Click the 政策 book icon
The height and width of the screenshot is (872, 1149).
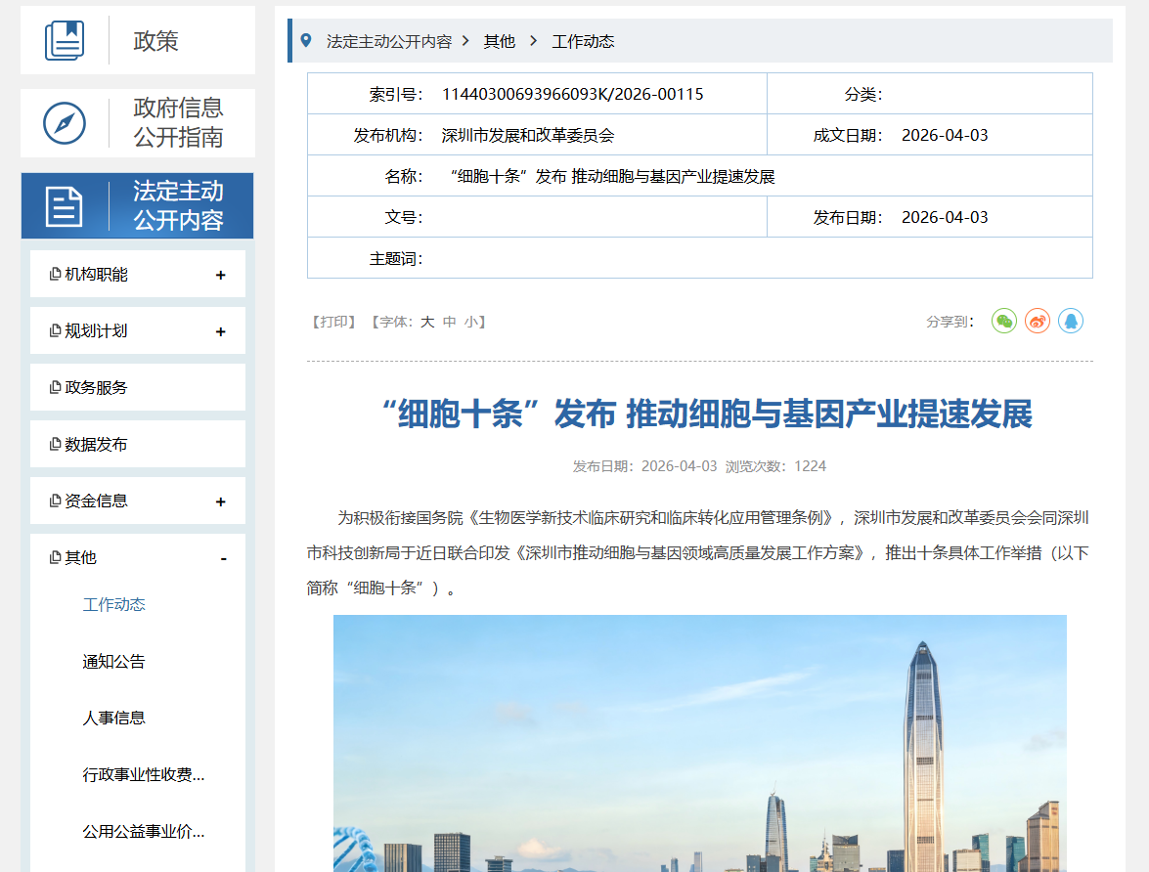65,41
